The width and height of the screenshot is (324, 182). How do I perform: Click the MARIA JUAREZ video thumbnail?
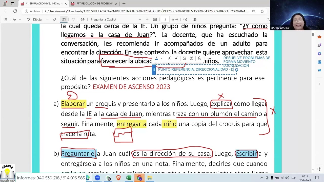(297, 15)
